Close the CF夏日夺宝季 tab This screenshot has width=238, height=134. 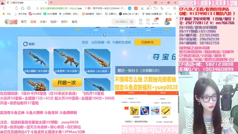point(46,3)
